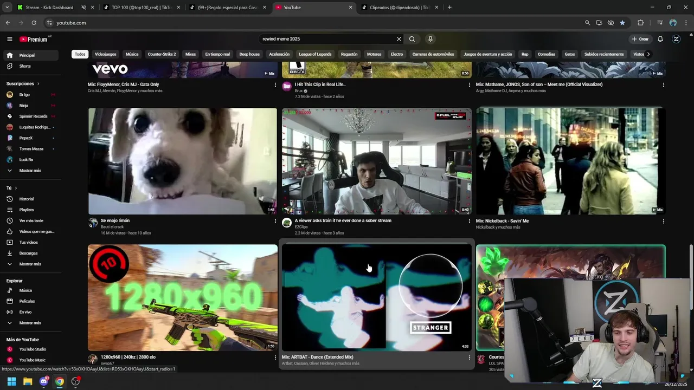Viewport: 694px width, 390px height.
Task: Expand the Tú section arrow
Action: pos(15,188)
